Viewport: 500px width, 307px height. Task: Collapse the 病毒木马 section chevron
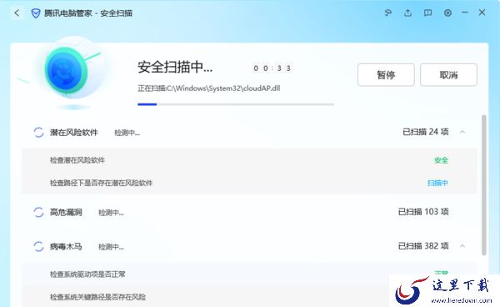coord(462,246)
